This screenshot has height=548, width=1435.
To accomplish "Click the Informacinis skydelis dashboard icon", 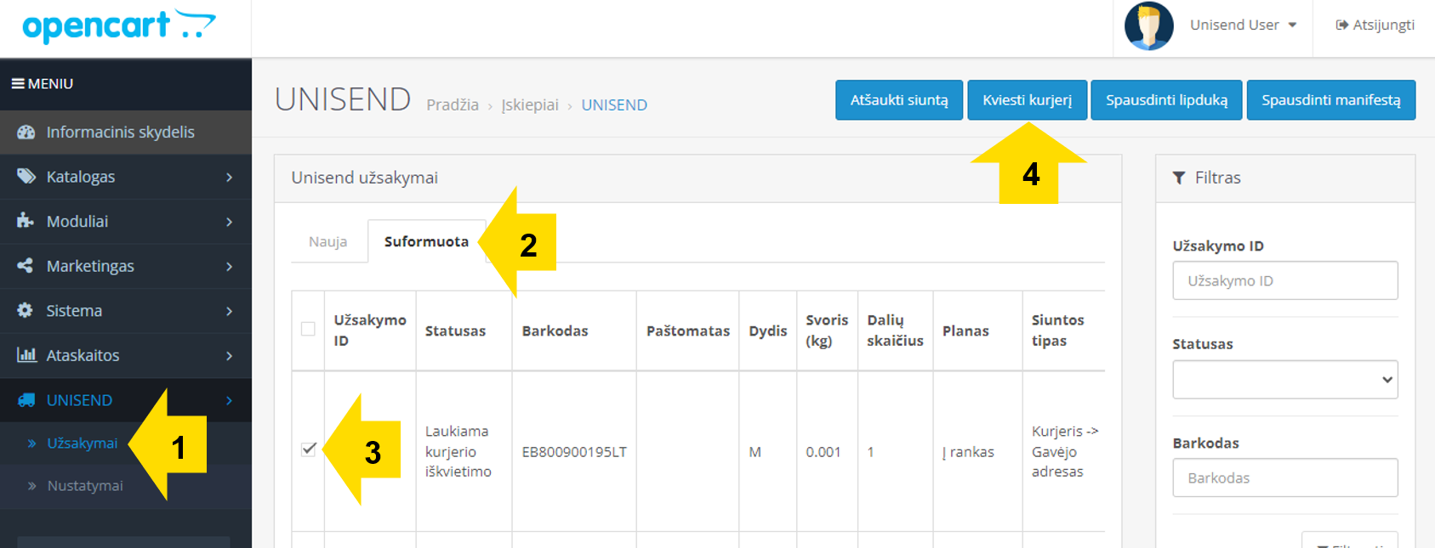I will [x=26, y=133].
